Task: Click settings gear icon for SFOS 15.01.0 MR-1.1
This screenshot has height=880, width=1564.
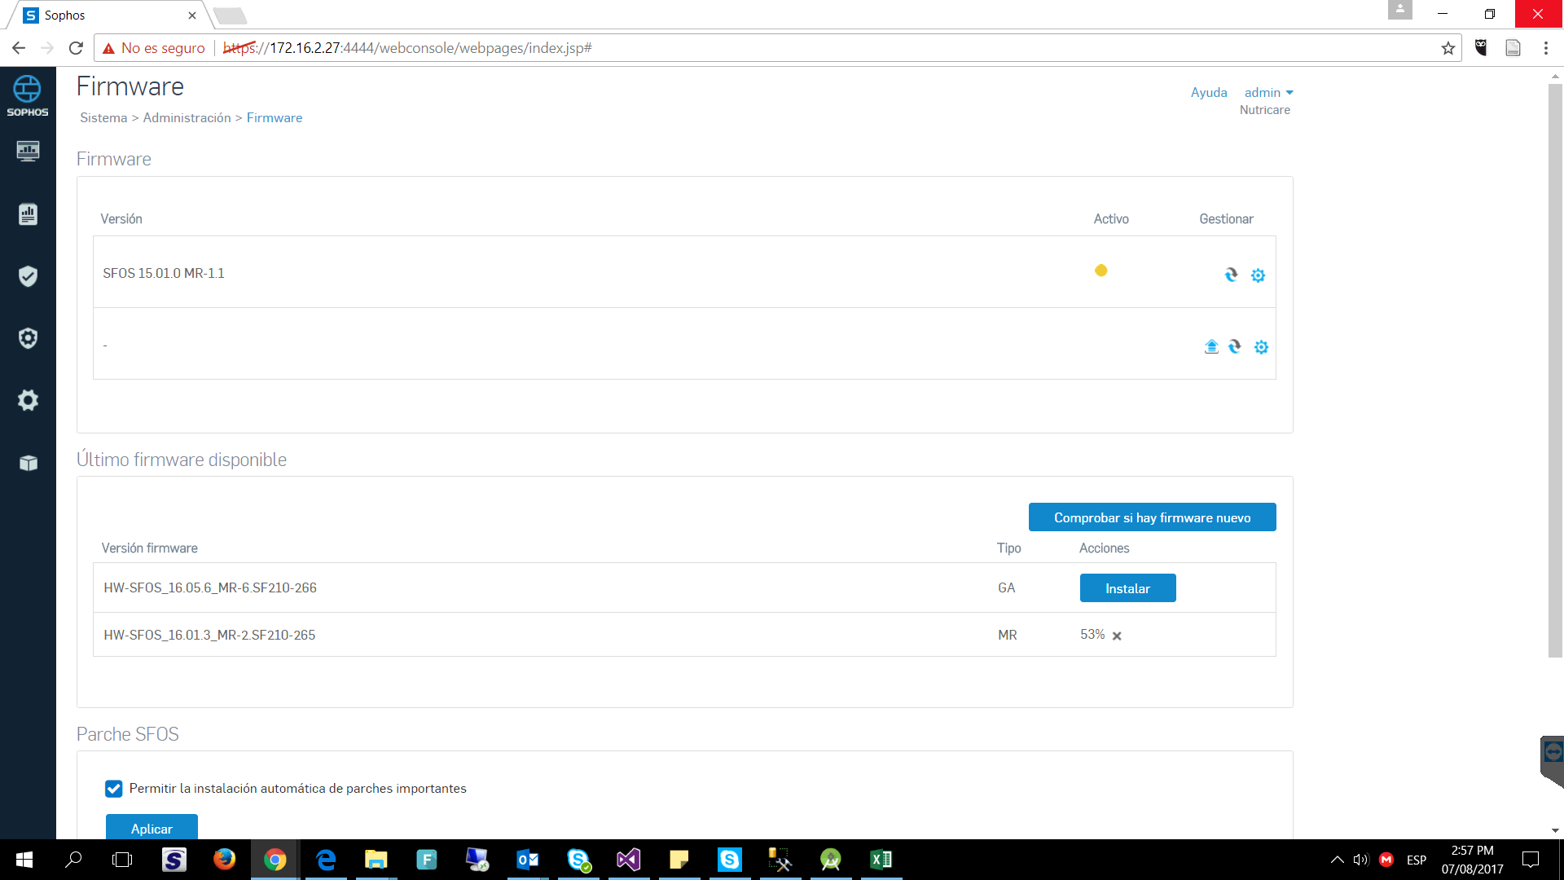Action: (x=1258, y=275)
